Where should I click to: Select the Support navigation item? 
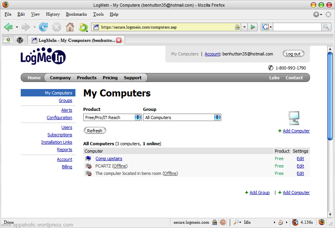133,77
